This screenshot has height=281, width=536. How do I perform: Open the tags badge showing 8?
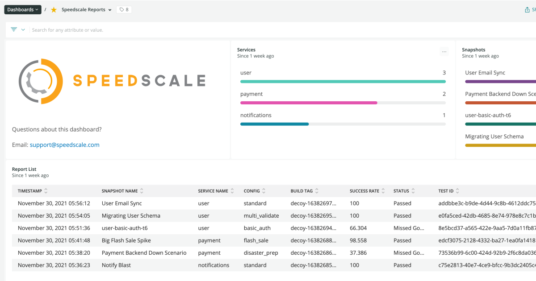[124, 9]
